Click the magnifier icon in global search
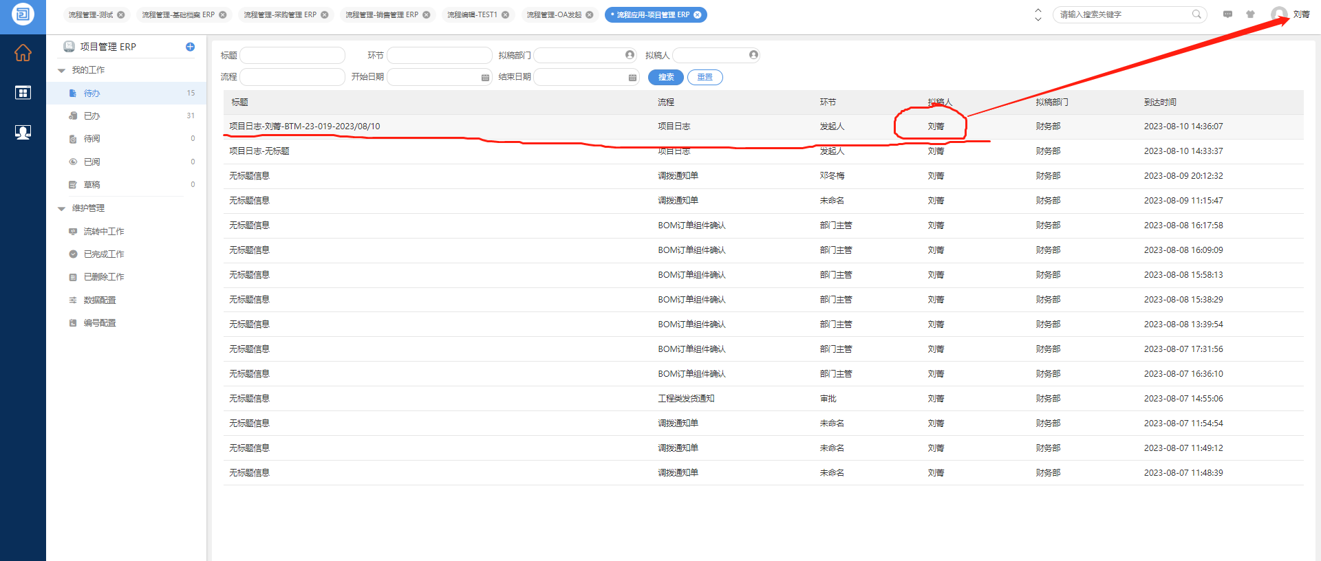The height and width of the screenshot is (561, 1321). pyautogui.click(x=1197, y=14)
